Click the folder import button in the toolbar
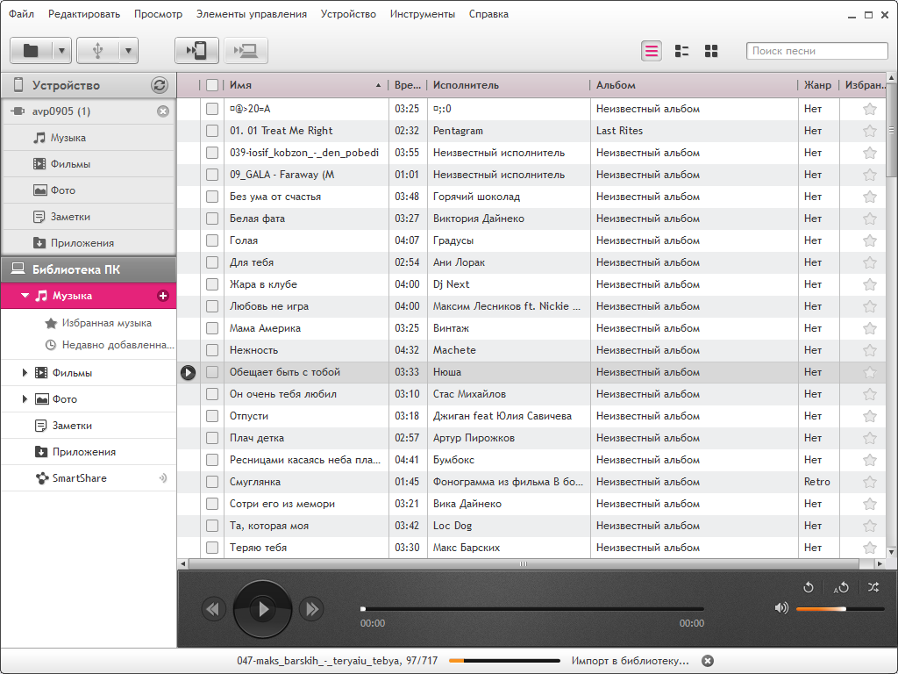Screen dimensions: 898x674 (x=32, y=51)
